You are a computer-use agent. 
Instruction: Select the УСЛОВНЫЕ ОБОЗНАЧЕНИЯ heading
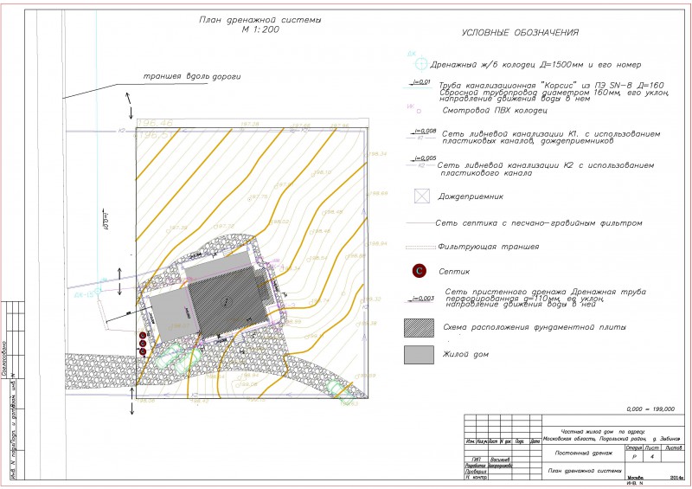click(x=520, y=33)
